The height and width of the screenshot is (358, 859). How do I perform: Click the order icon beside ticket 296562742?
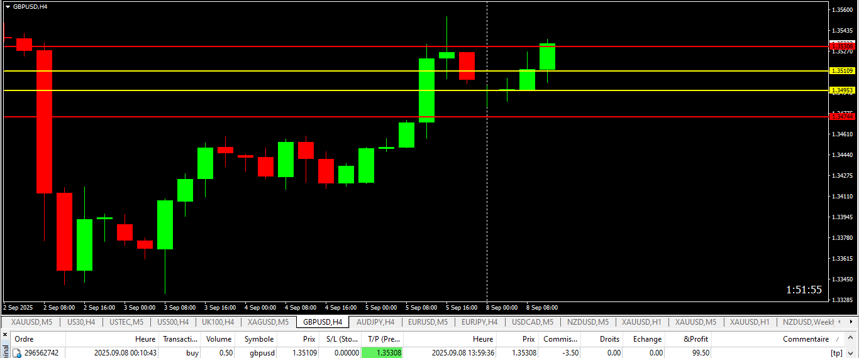pyautogui.click(x=17, y=353)
